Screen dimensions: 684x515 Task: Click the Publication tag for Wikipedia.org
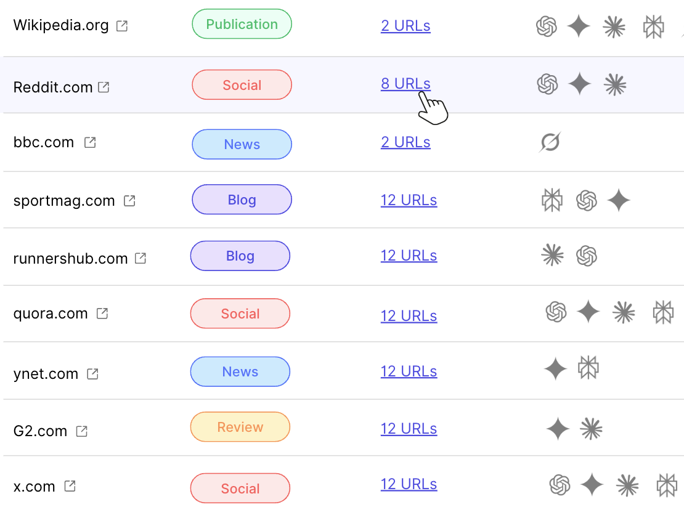[242, 25]
